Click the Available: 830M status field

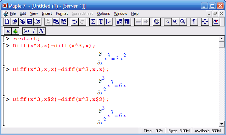coord(208,131)
